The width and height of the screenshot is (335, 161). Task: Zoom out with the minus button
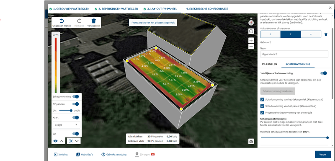pos(251,47)
